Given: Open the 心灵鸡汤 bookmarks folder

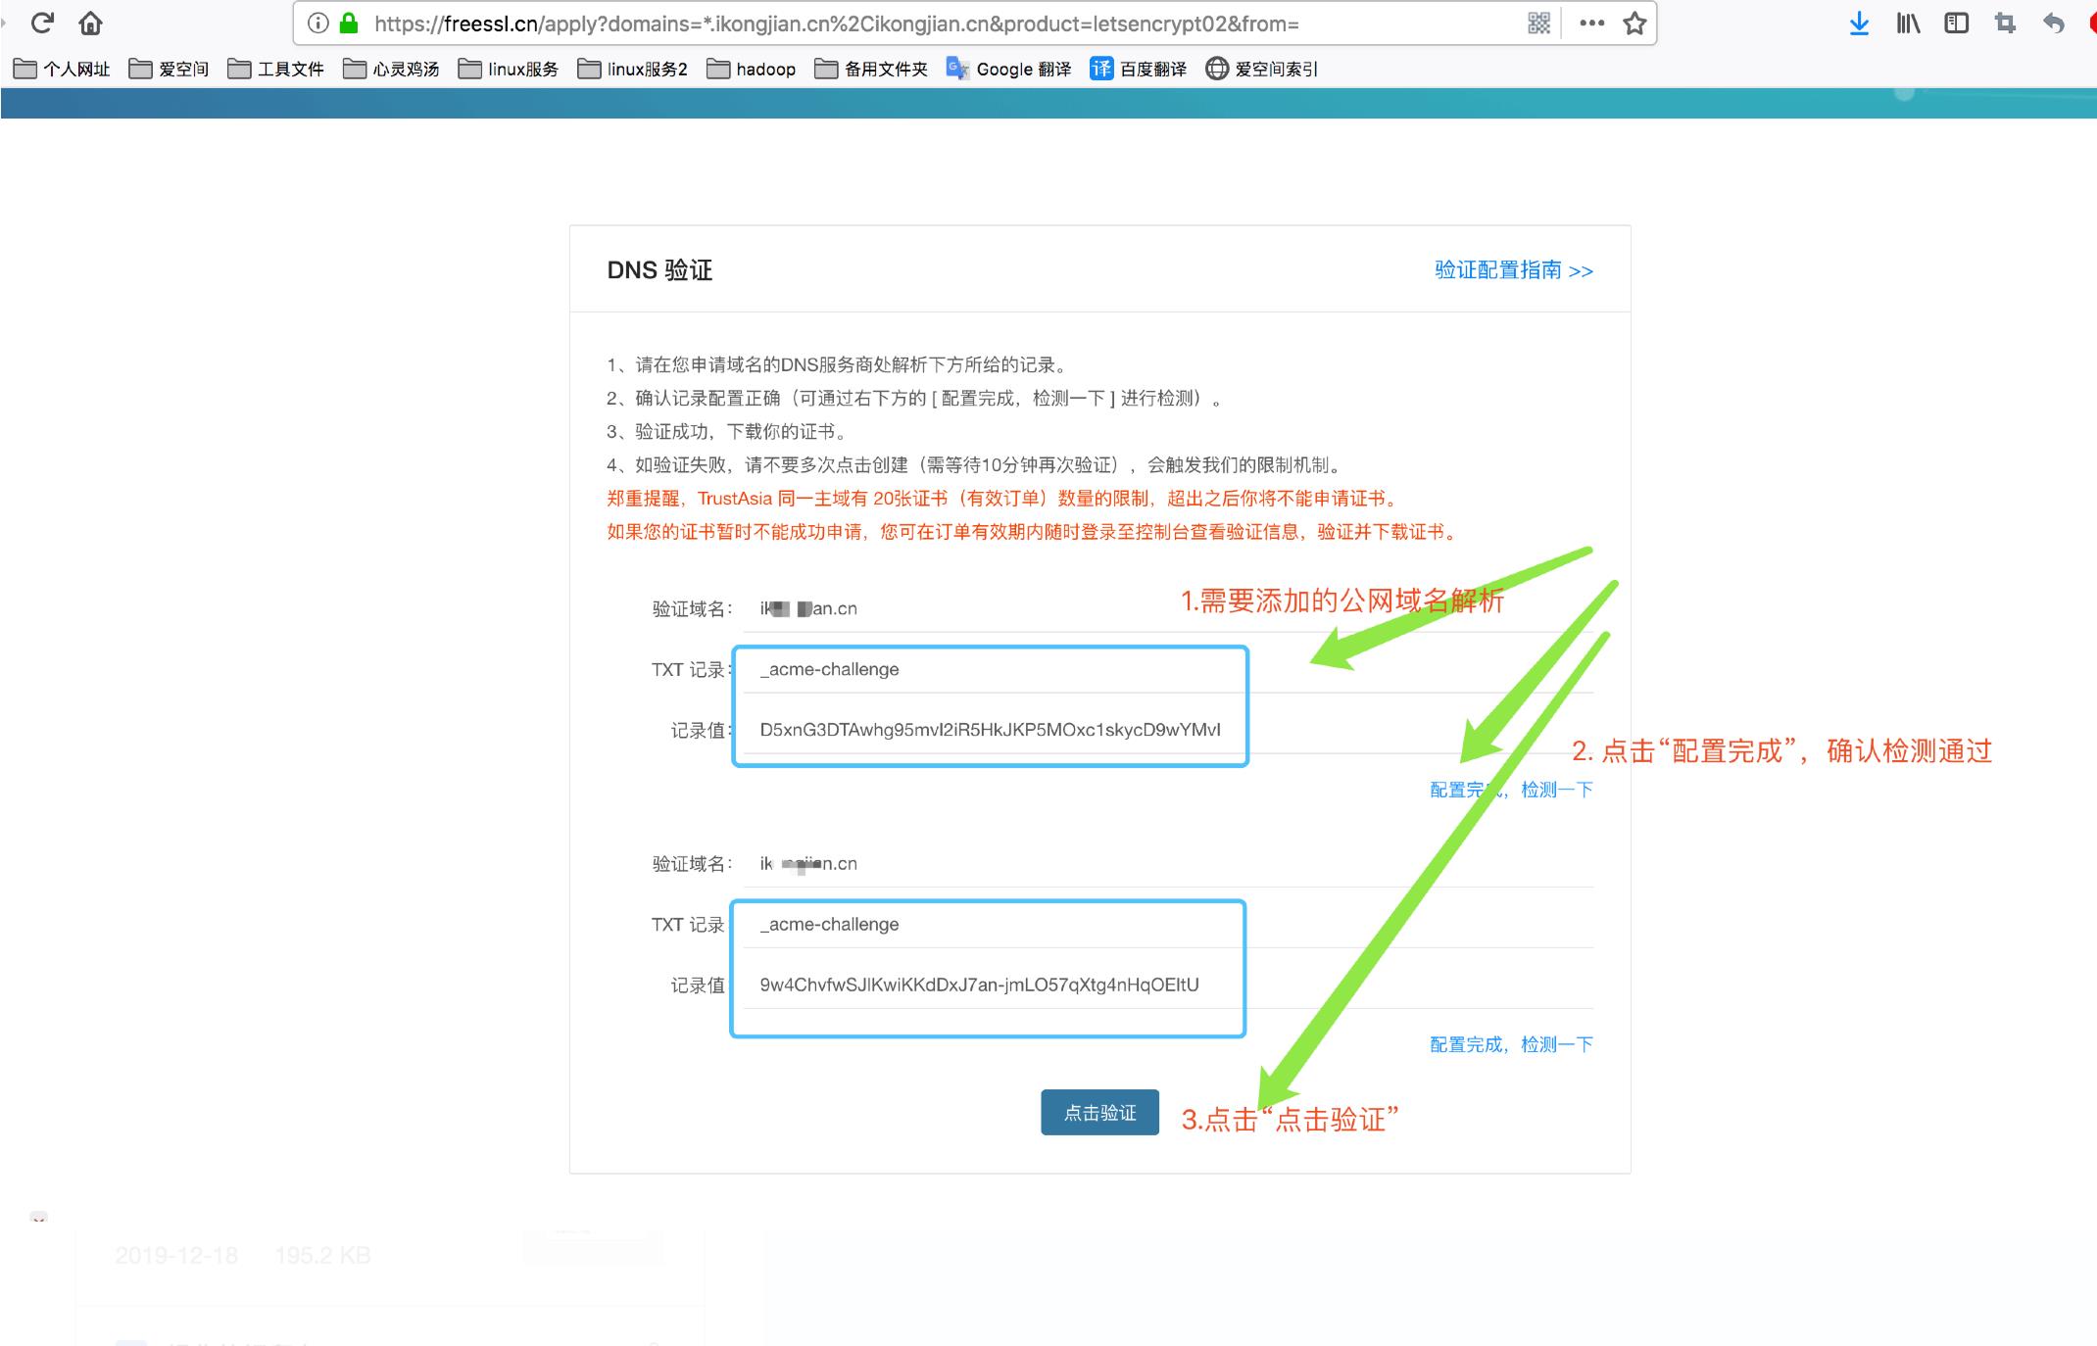Looking at the screenshot, I should (391, 69).
